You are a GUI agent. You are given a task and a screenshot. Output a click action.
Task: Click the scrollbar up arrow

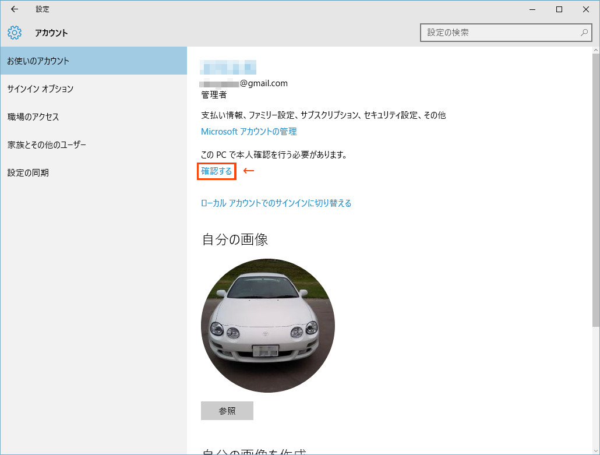click(x=596, y=50)
